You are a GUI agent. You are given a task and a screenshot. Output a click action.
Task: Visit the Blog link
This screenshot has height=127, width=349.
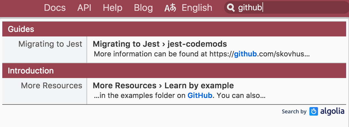click(143, 8)
